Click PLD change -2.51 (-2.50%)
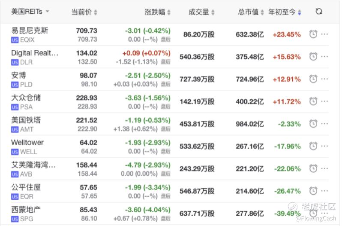 pos(148,76)
